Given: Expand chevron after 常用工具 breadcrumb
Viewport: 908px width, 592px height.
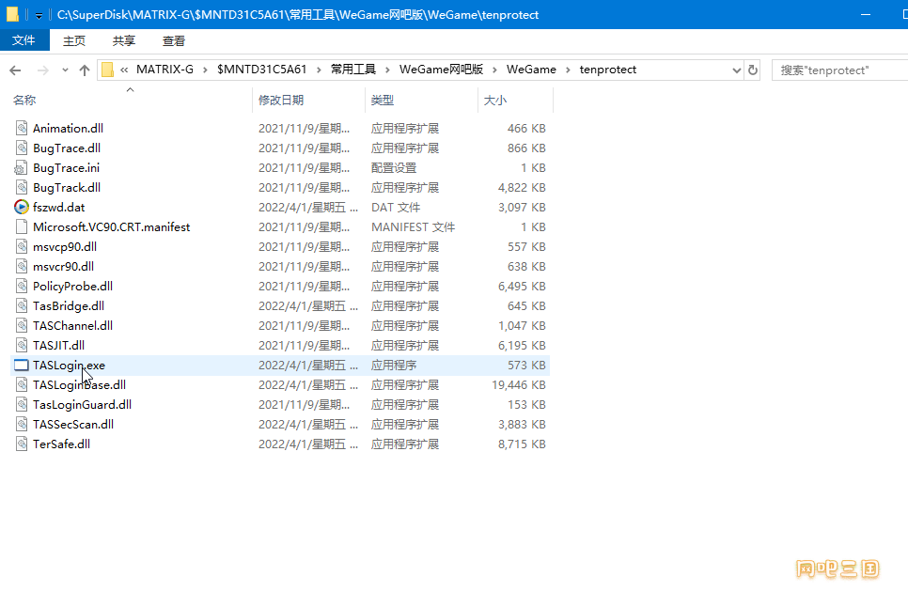Looking at the screenshot, I should click(387, 70).
